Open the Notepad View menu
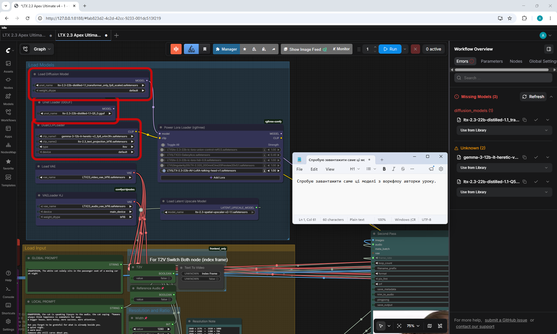The height and width of the screenshot is (334, 557). (x=330, y=169)
